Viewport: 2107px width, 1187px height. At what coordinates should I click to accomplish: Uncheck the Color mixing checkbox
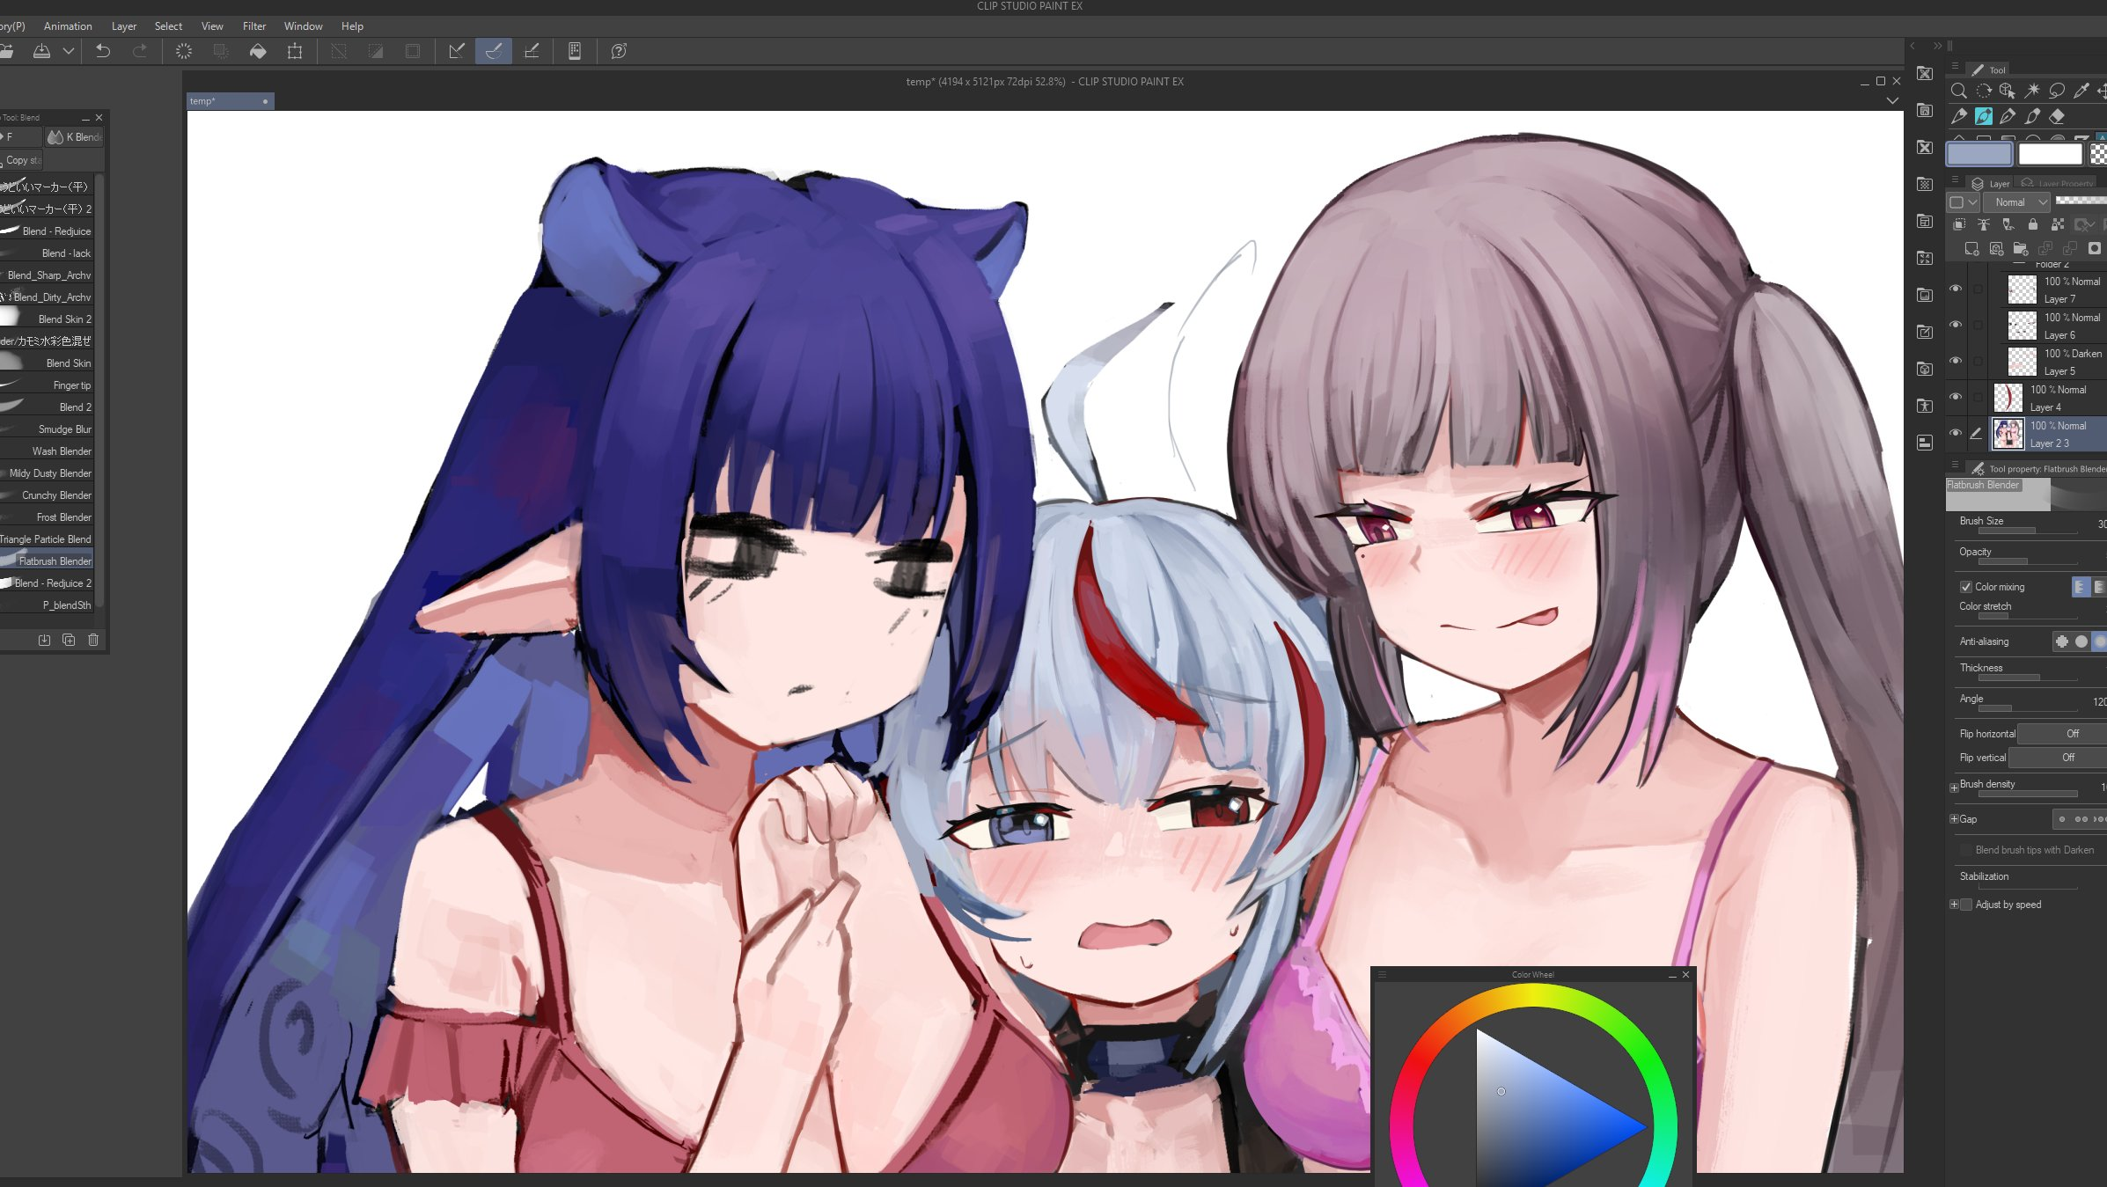click(1965, 587)
